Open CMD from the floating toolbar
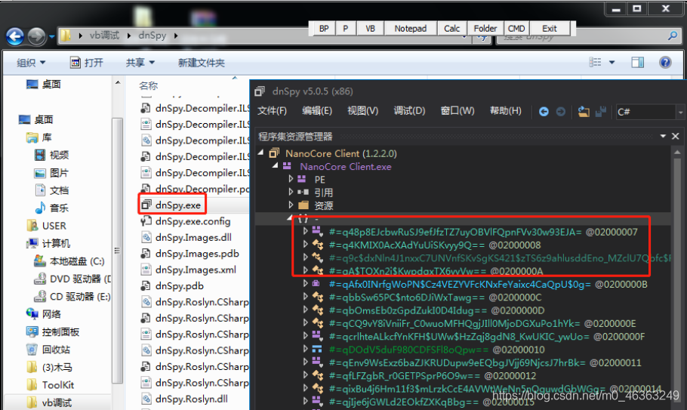687x410 pixels. tap(516, 29)
